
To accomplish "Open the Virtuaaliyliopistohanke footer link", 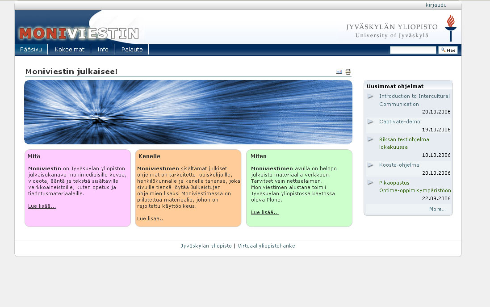I will pos(266,246).
